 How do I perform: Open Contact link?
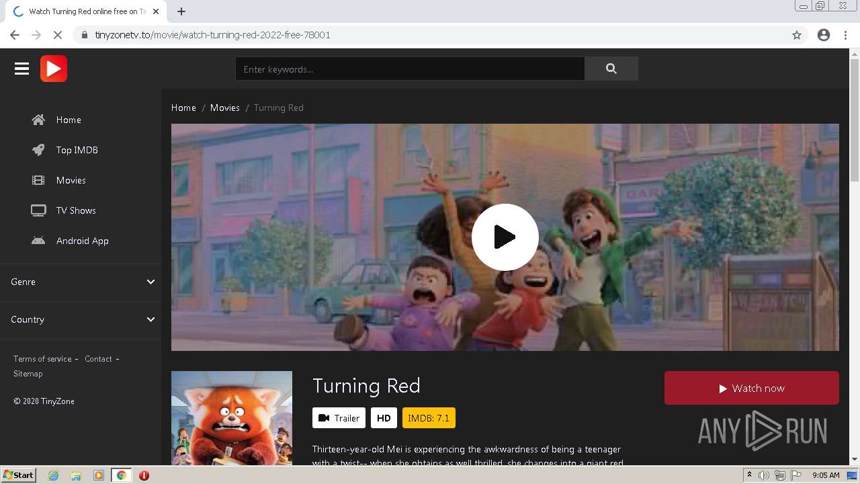pyautogui.click(x=98, y=359)
